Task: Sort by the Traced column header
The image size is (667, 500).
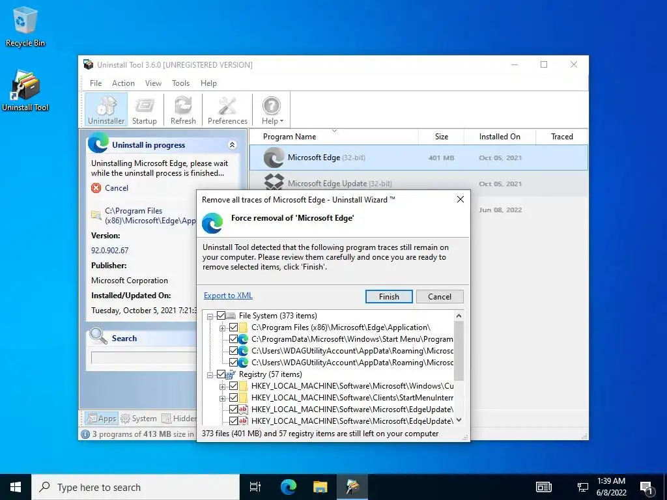Action: [x=561, y=137]
